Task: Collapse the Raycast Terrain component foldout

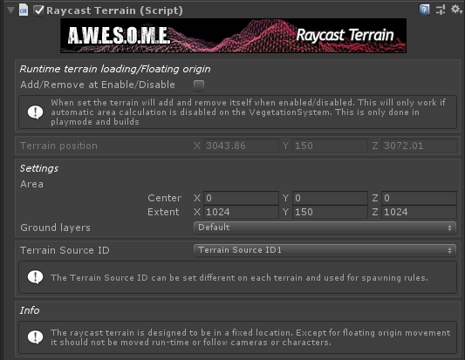Action: [x=11, y=10]
